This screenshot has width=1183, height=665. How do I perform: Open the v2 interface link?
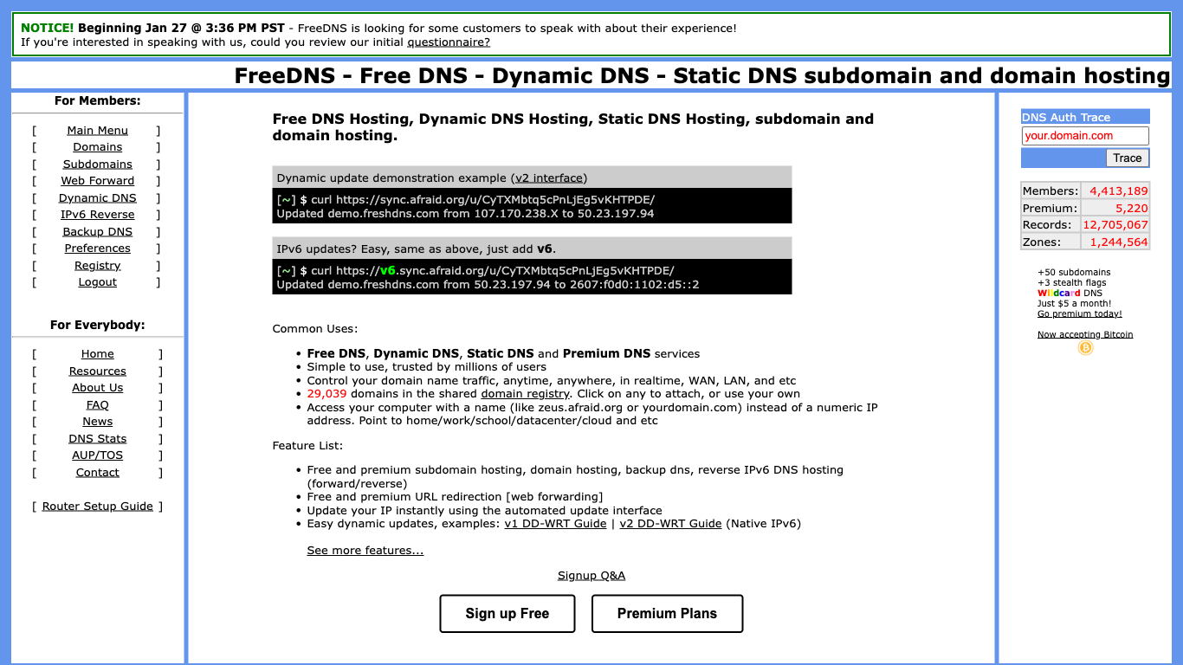point(549,178)
